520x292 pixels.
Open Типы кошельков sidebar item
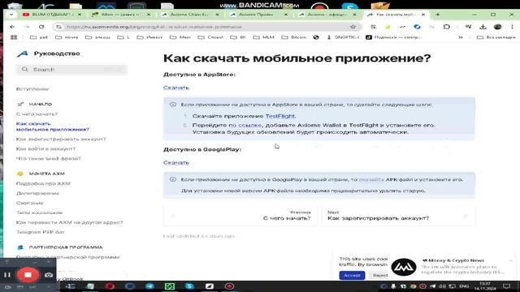tap(39, 213)
